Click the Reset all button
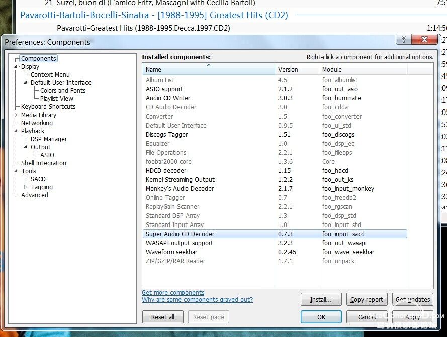This screenshot has width=447, height=337. pos(163,317)
